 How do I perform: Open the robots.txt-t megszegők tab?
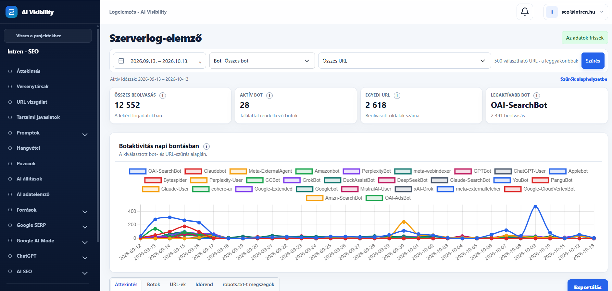coord(248,285)
